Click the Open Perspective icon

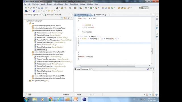pos(140,8)
